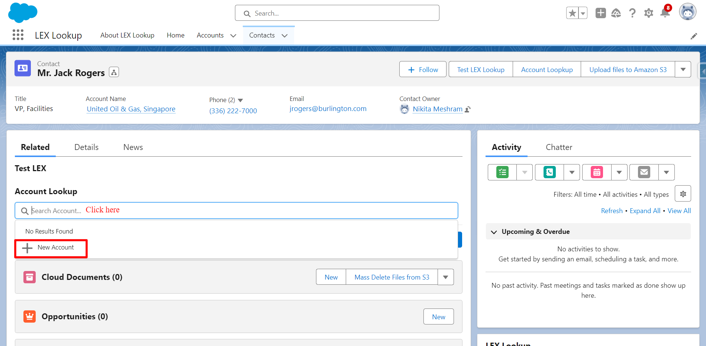Open United Oil & Gas, Singapore account link
The image size is (706, 346).
[131, 109]
